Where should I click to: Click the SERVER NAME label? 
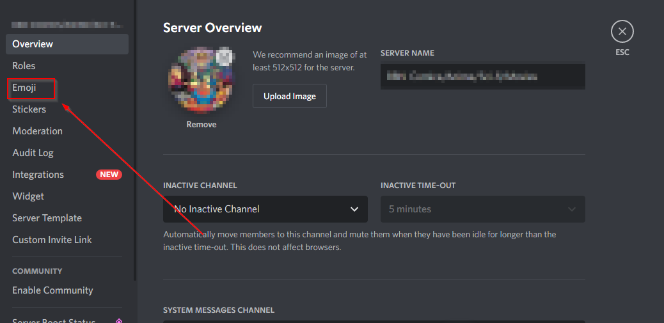(407, 53)
